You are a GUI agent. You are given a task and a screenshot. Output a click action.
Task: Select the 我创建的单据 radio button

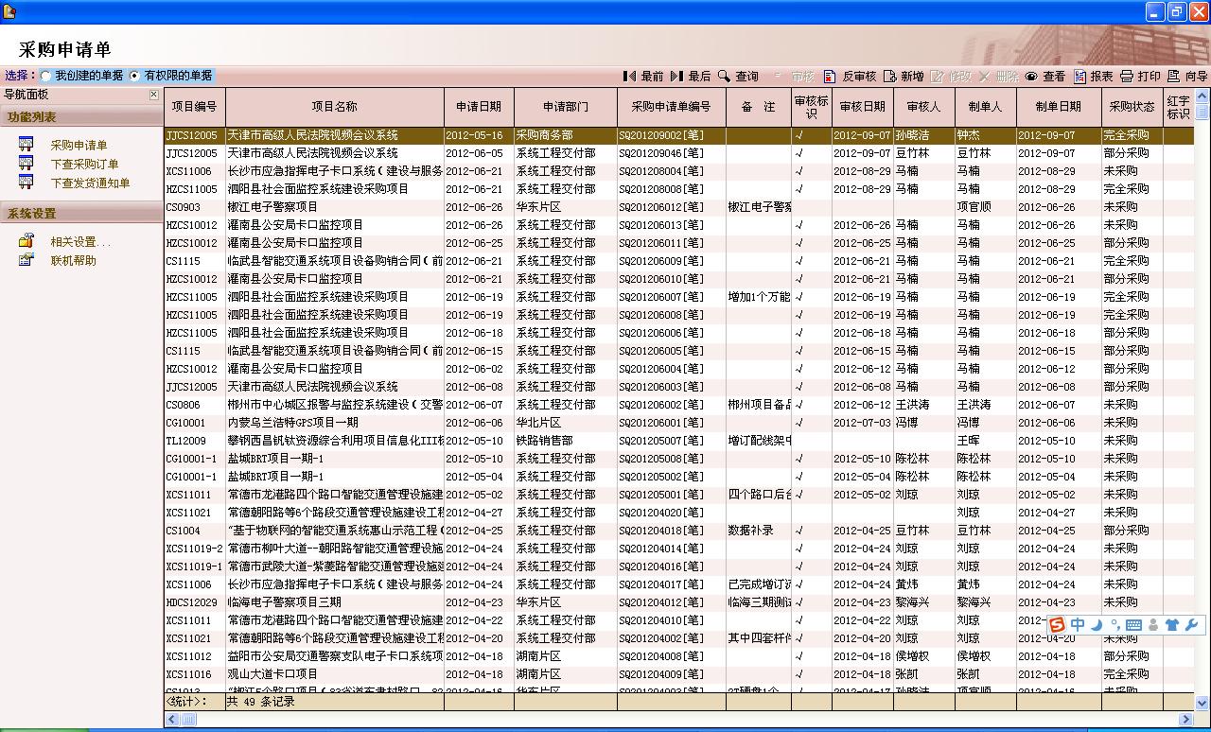point(45,76)
